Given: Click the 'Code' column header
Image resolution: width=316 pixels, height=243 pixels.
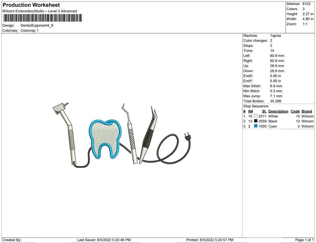Looking at the screenshot, I should (x=295, y=111).
